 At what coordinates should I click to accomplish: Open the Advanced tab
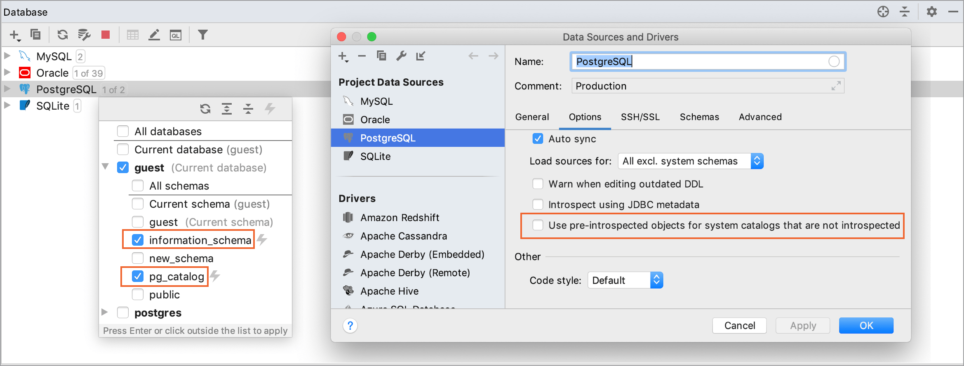(x=760, y=117)
